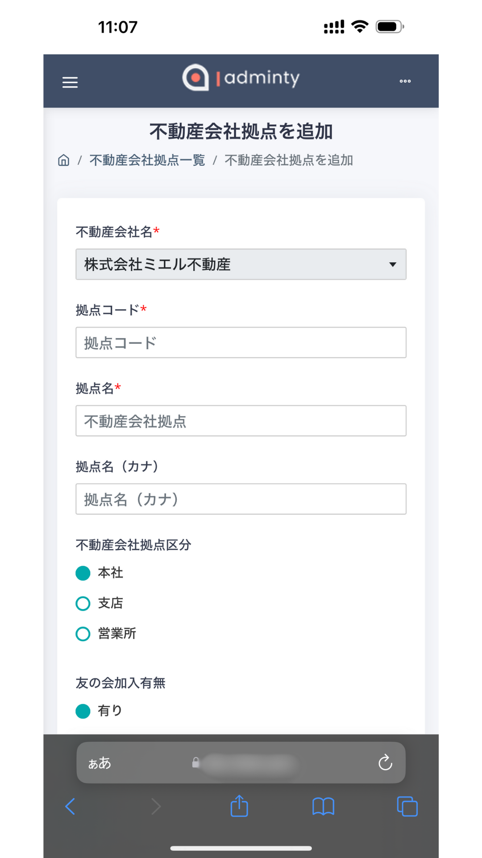Screen dimensions: 482x858
Task: Select the 支店 radio option
Action: coord(83,603)
